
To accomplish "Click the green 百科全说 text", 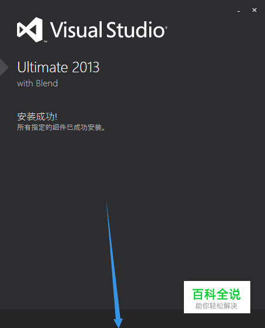I will (x=217, y=294).
